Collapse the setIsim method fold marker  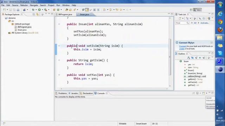[59, 46]
